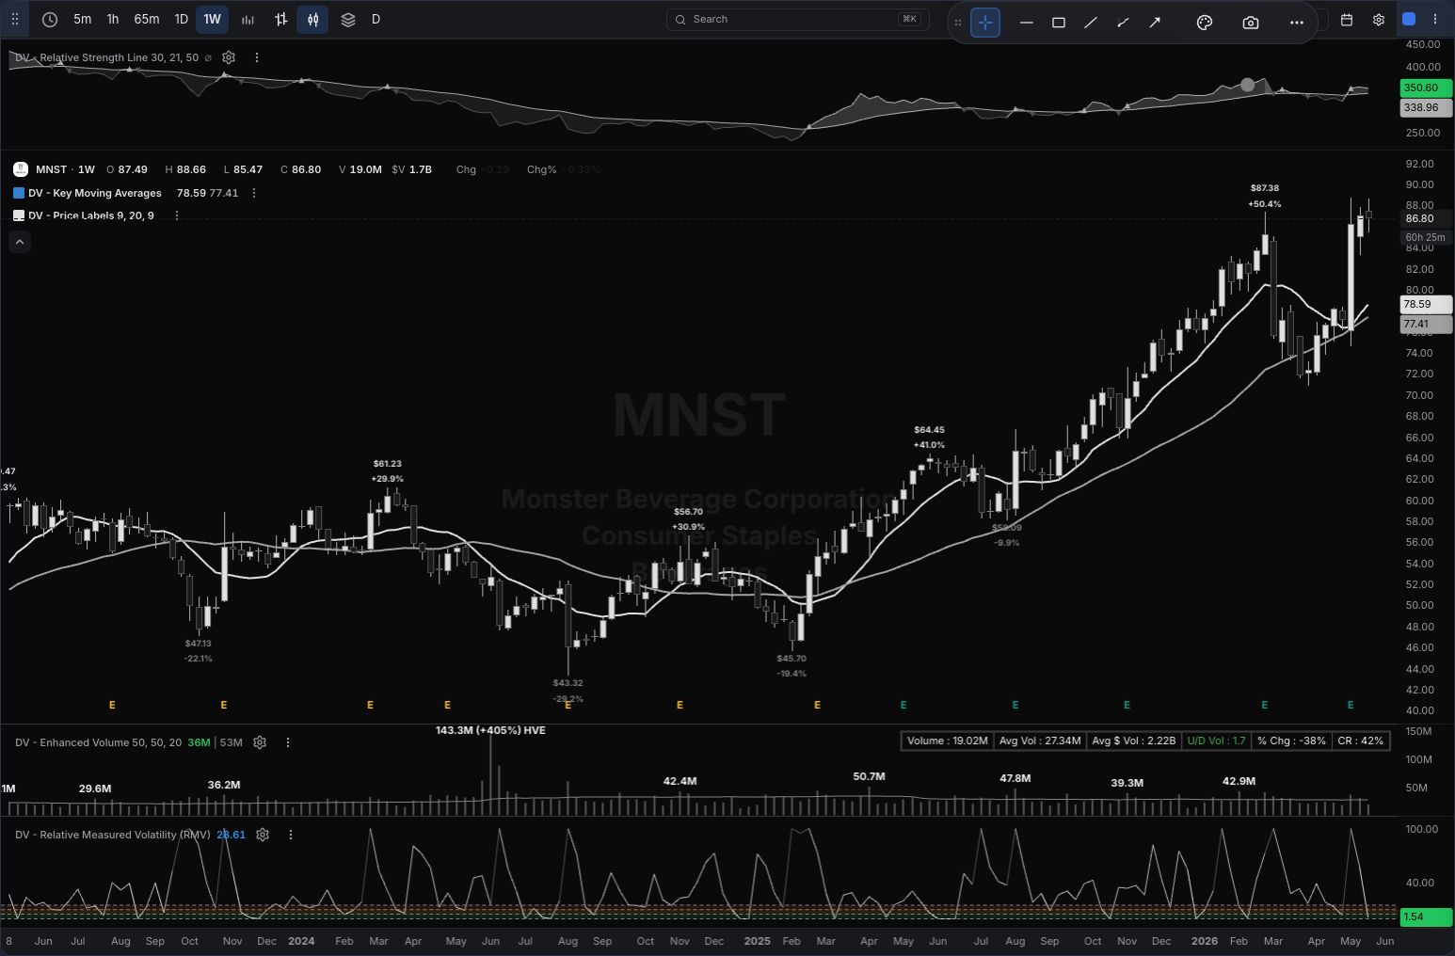Viewport: 1455px width, 956px height.
Task: Open the top-right vertical dots menu
Action: click(1435, 19)
